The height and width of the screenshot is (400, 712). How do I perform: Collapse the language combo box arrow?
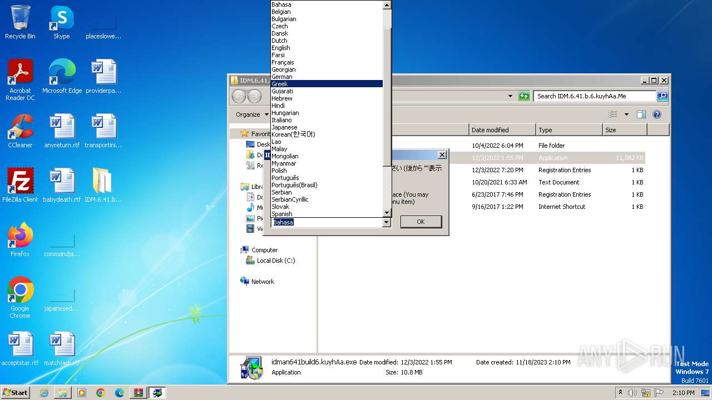(x=387, y=222)
